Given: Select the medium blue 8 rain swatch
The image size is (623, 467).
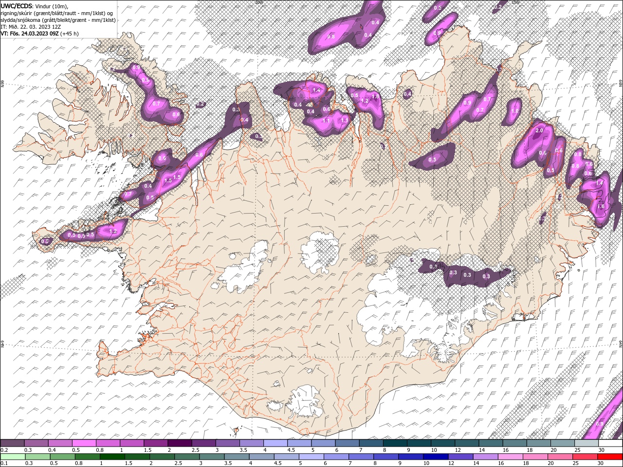Looking at the screenshot, I should pos(386,457).
